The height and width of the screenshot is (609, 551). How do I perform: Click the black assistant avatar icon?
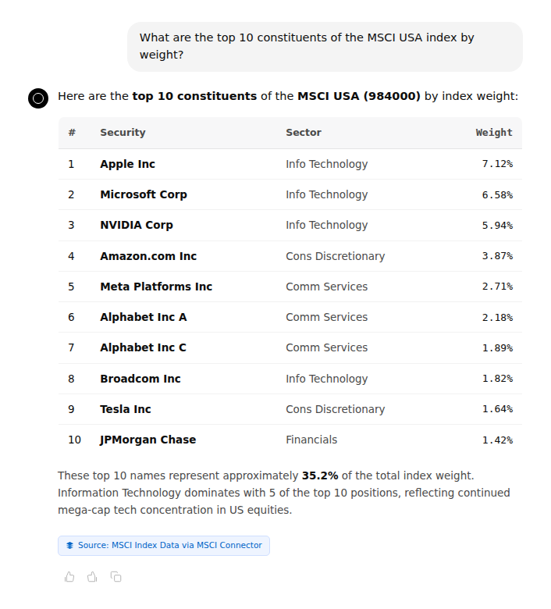click(x=38, y=98)
